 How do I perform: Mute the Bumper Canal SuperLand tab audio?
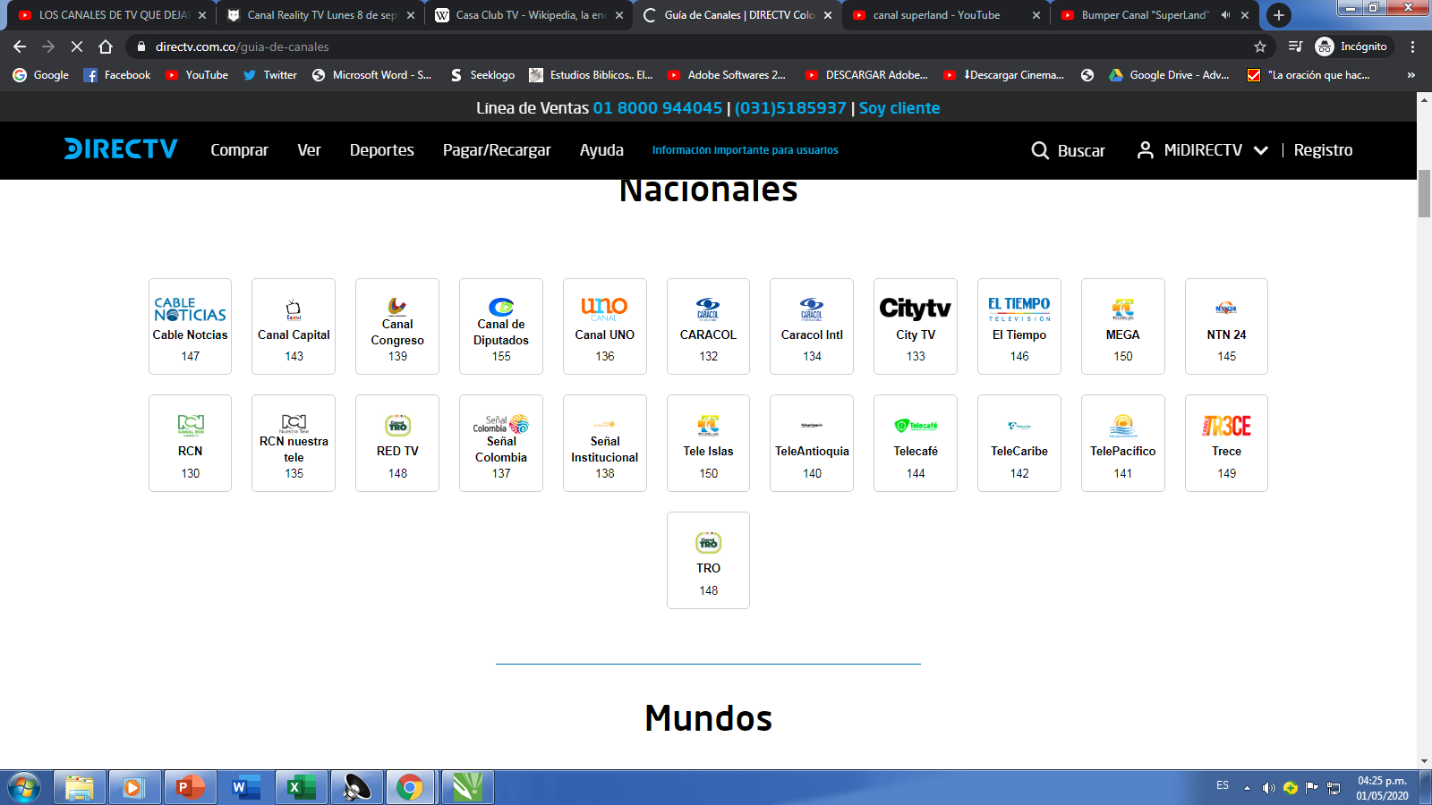point(1225,15)
